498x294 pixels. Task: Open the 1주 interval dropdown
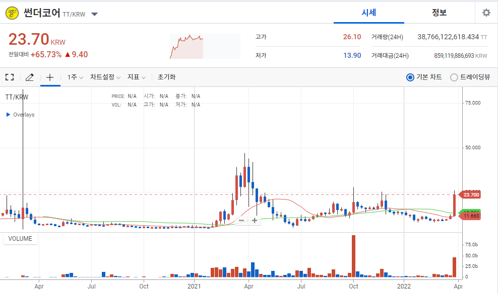coord(75,77)
